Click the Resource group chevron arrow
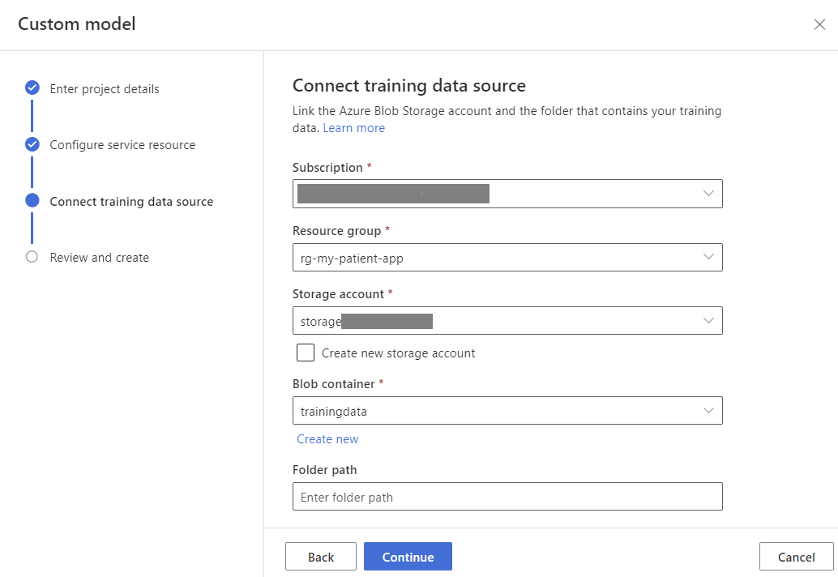This screenshot has width=838, height=577. pyautogui.click(x=708, y=257)
